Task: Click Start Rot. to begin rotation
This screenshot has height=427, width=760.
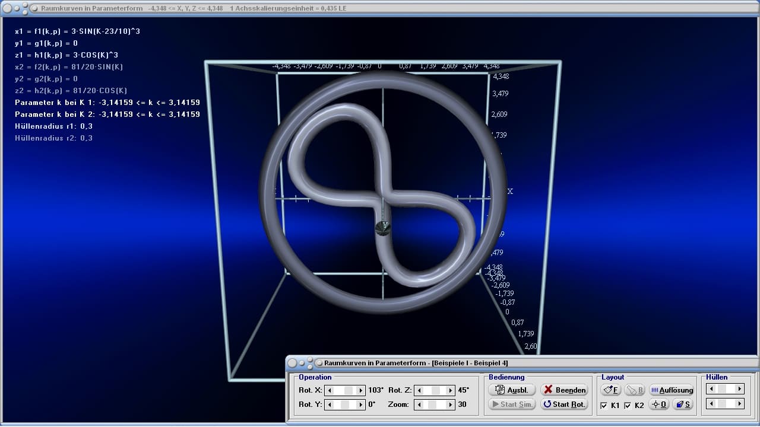Action: point(564,404)
